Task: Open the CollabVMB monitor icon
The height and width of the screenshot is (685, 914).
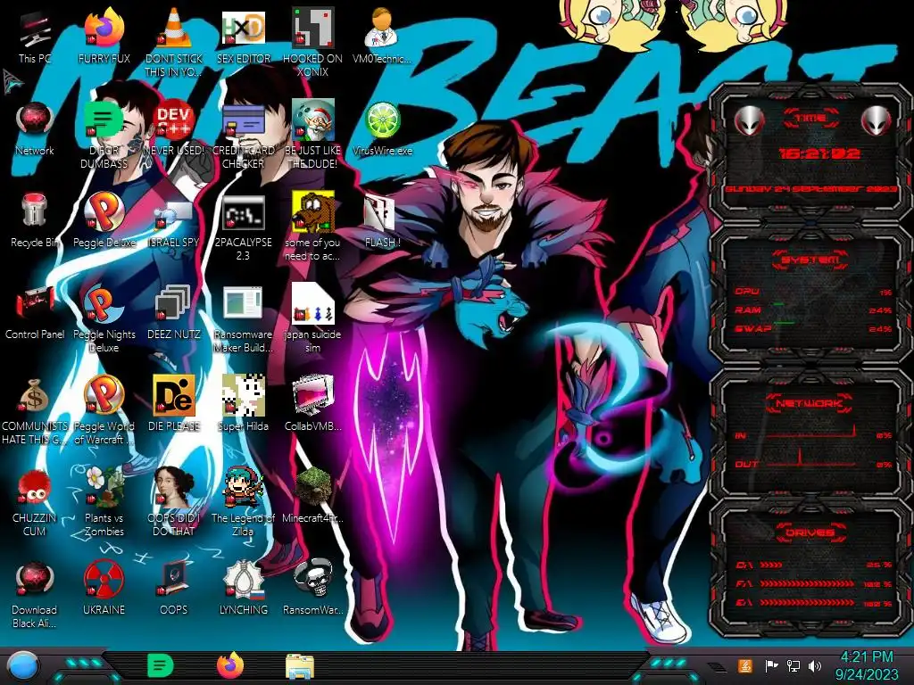Action: point(312,405)
